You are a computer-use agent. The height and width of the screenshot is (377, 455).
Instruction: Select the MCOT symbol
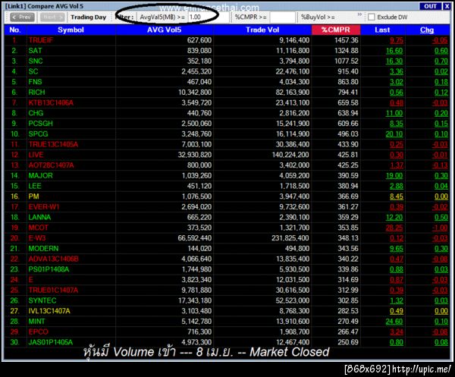point(39,228)
